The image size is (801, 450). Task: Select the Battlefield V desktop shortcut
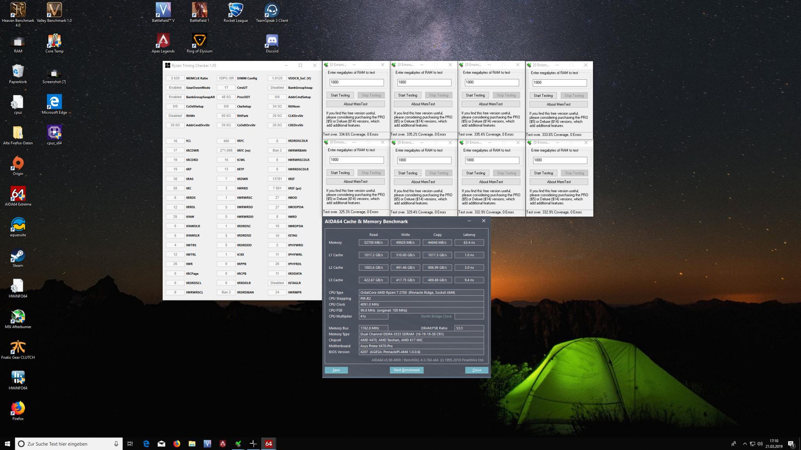pyautogui.click(x=163, y=12)
